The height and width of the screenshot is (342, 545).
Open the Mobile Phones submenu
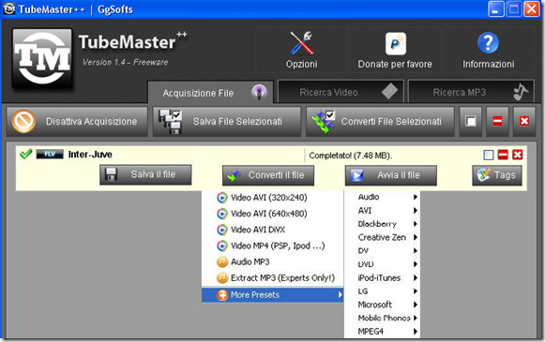[382, 318]
